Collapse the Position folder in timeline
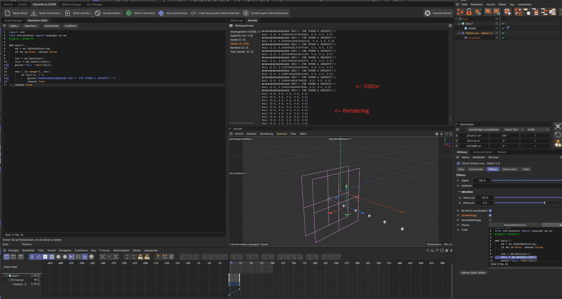562x299 pixels. click(x=9, y=280)
